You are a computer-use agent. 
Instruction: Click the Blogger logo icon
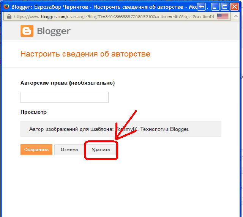(27, 31)
